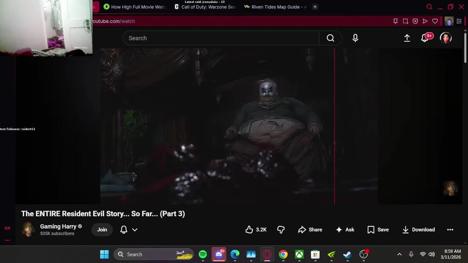The height and width of the screenshot is (263, 468).
Task: Open NVIDIA app from taskbar
Action: (331, 254)
